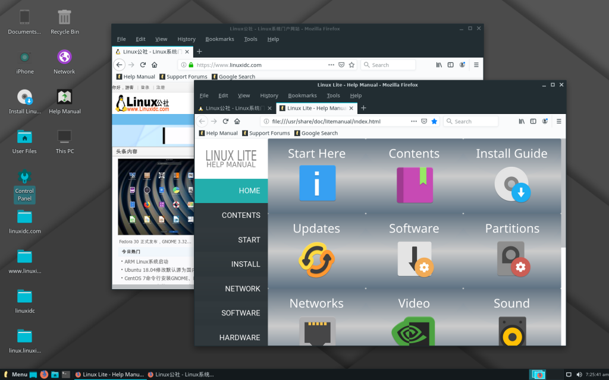Viewport: 609px width, 380px height.
Task: Open the Support Forums bookmark link
Action: pos(266,133)
